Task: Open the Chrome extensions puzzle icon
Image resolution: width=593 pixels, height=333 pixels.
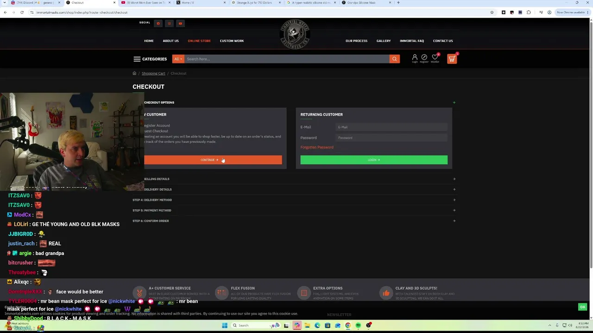Action: pyautogui.click(x=529, y=12)
